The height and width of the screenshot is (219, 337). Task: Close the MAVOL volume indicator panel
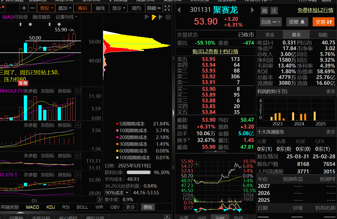(78, 91)
